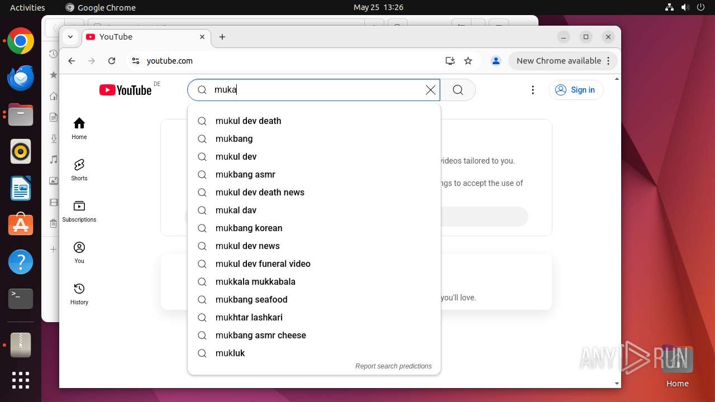Close the YouTube tab
The image size is (715, 402).
click(x=202, y=37)
